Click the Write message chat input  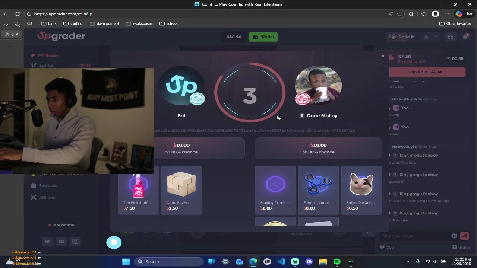(415, 236)
